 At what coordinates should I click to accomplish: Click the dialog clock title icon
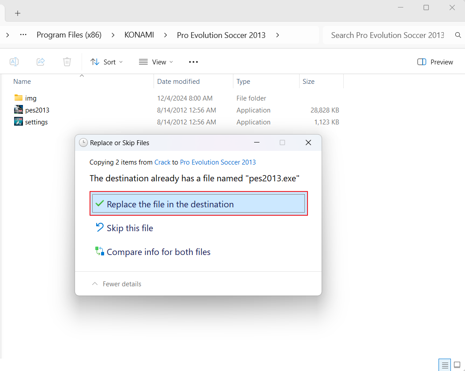click(83, 142)
